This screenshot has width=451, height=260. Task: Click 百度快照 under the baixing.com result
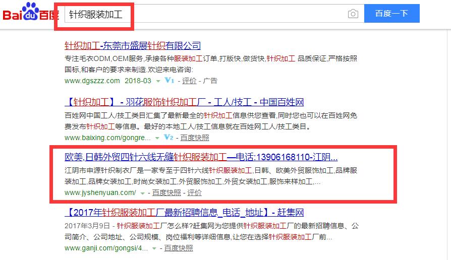coord(194,138)
